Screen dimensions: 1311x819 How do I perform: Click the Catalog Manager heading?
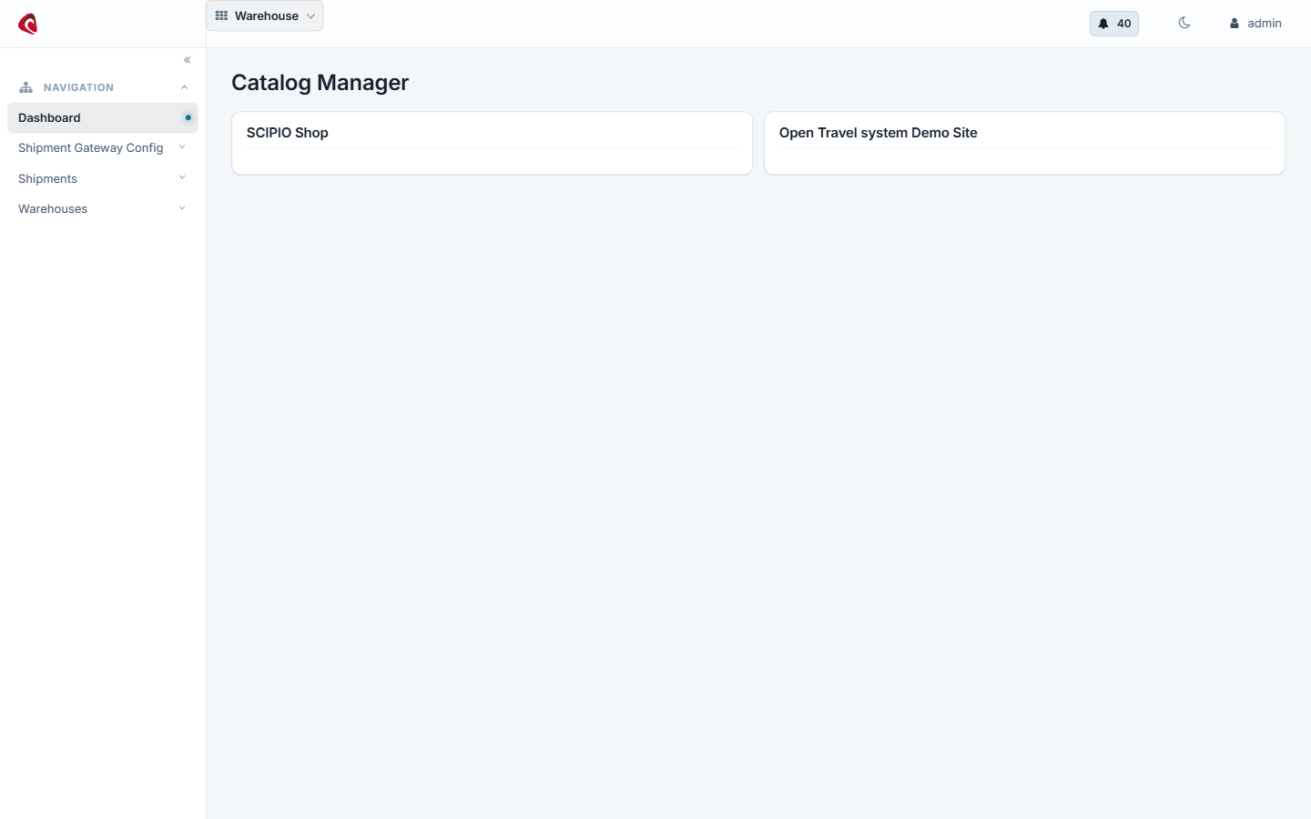320,82
